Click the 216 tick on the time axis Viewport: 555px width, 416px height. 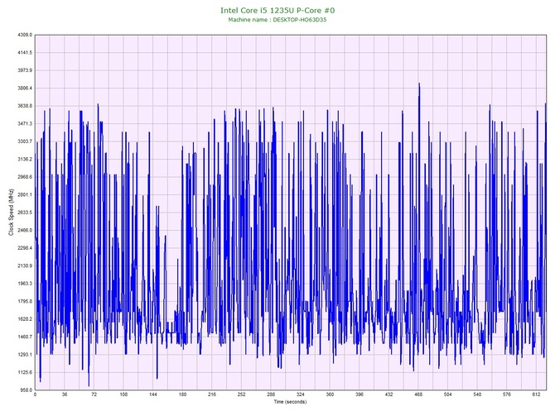click(x=212, y=394)
